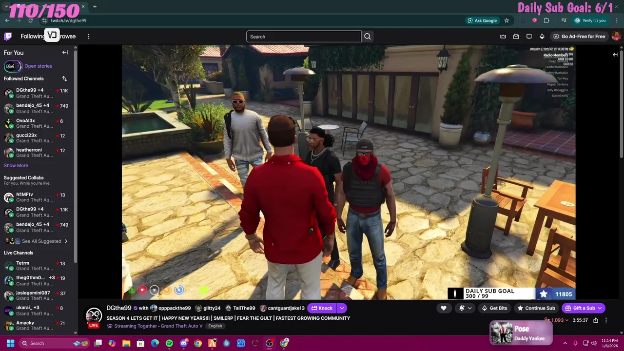Image resolution: width=624 pixels, height=351 pixels.
Task: Click Go Ad-Free for Free button
Action: (x=579, y=37)
